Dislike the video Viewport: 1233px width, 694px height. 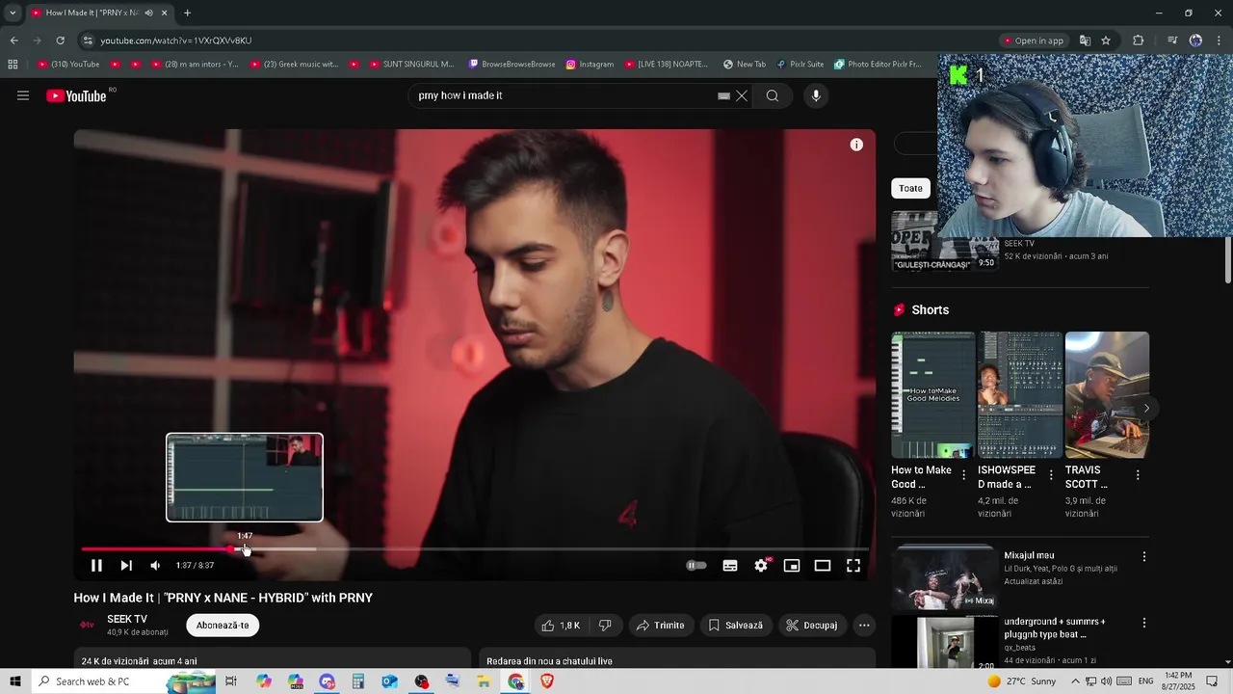605,626
